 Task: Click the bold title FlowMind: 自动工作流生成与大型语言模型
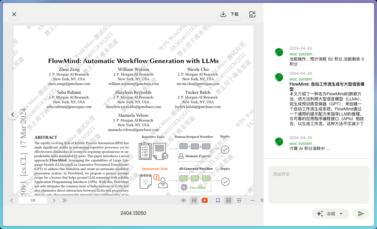tap(327, 86)
